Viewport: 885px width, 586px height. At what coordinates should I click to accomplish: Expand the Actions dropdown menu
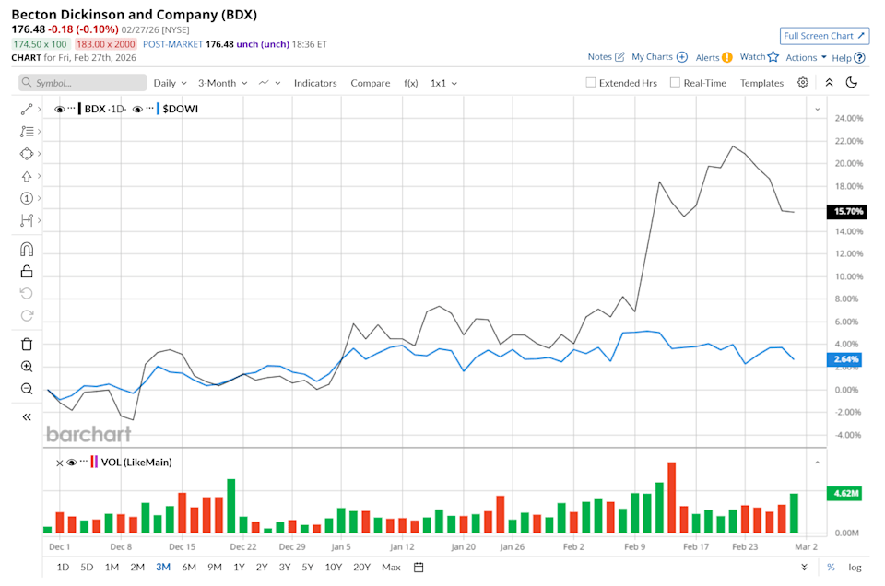tap(805, 56)
